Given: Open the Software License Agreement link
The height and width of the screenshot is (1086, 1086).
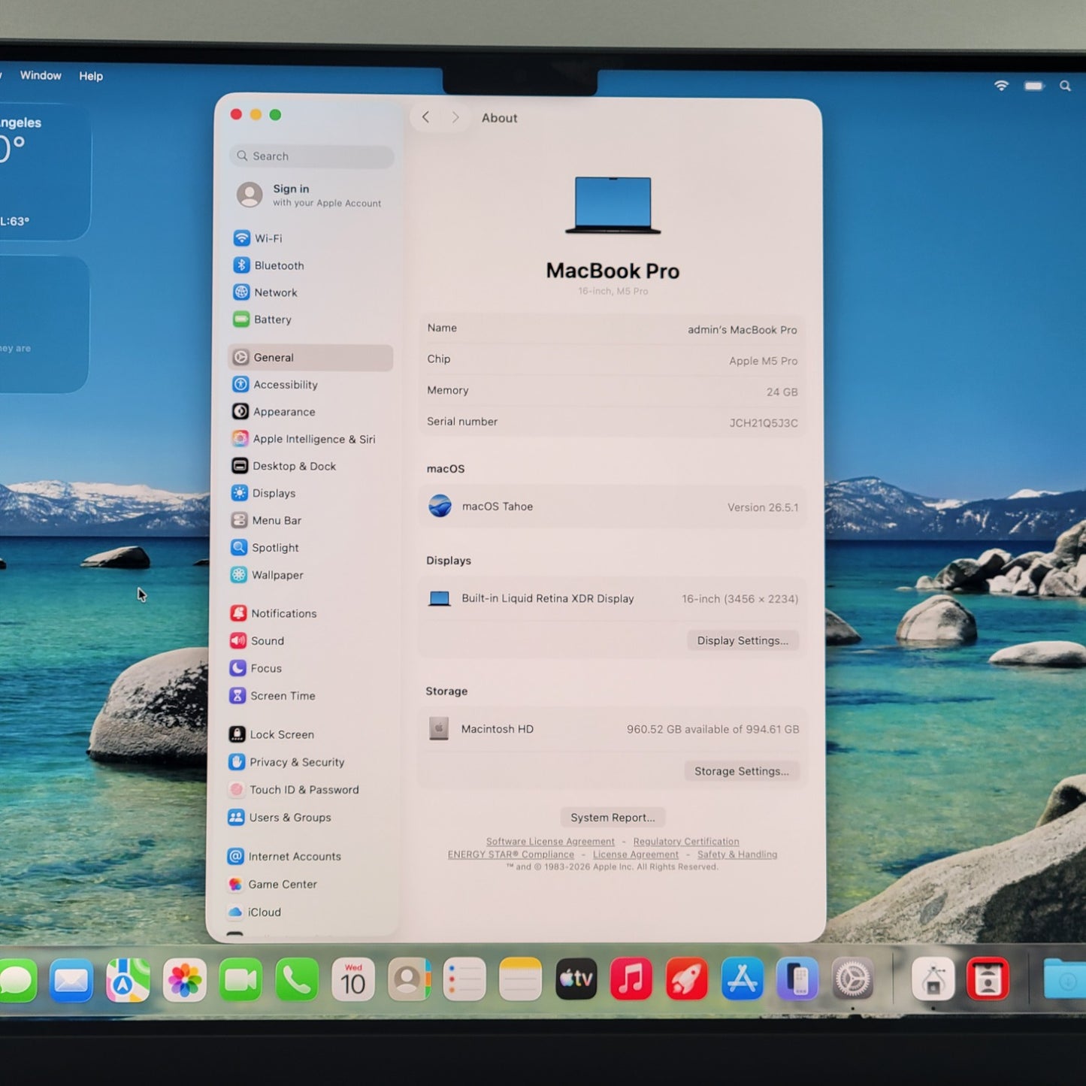Looking at the screenshot, I should 550,842.
